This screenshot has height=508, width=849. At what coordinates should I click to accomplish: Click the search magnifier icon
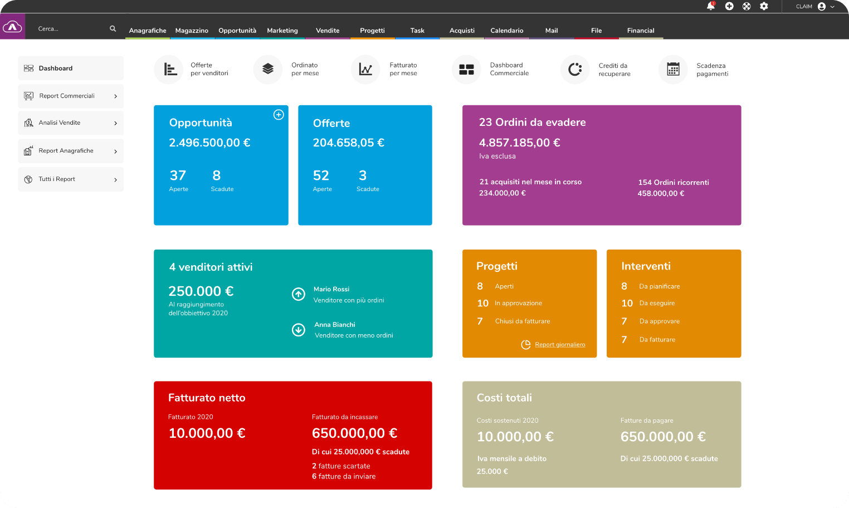[113, 28]
